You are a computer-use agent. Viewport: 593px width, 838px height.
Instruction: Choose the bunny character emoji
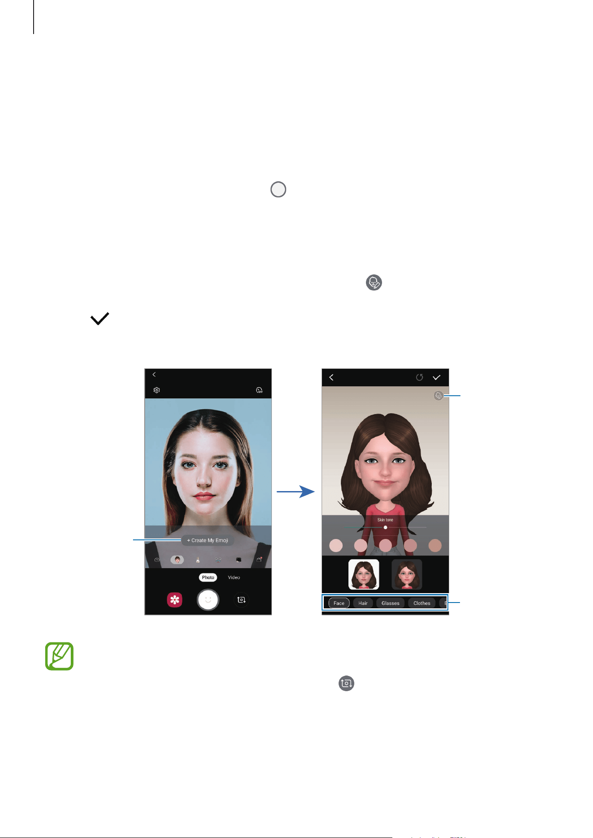click(x=198, y=560)
